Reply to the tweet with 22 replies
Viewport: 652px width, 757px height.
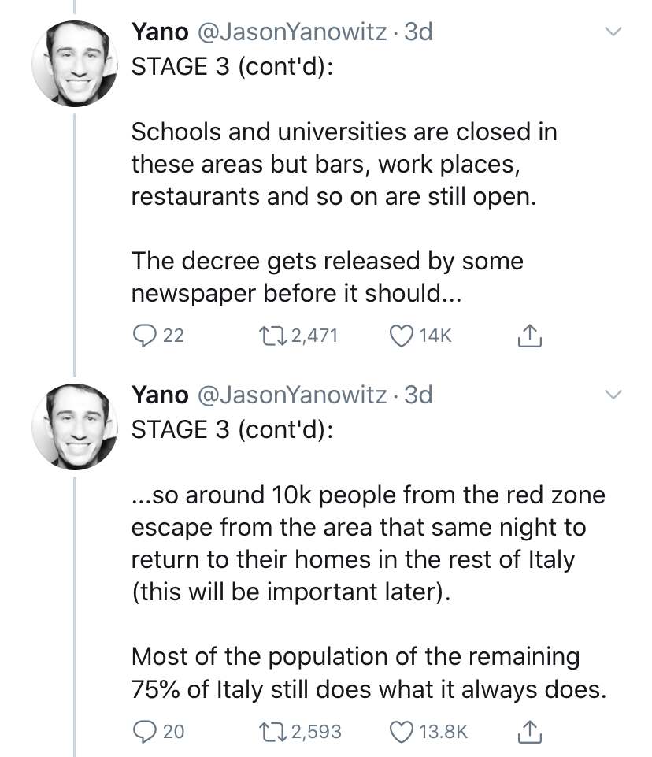click(x=143, y=336)
